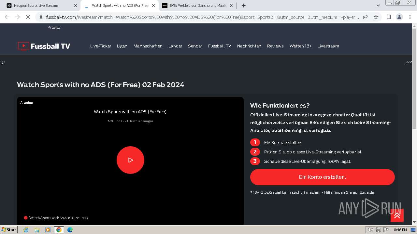Viewport: 417px width, 234px height.
Task: Open the Livestream nav link
Action: (x=328, y=46)
